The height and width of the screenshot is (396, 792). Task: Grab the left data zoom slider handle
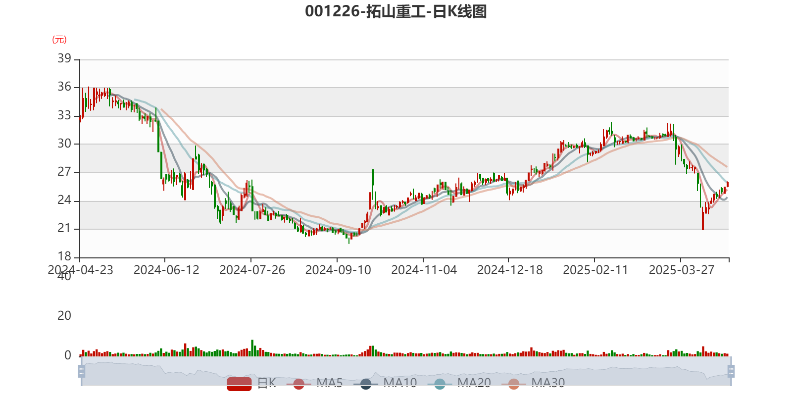(x=82, y=371)
